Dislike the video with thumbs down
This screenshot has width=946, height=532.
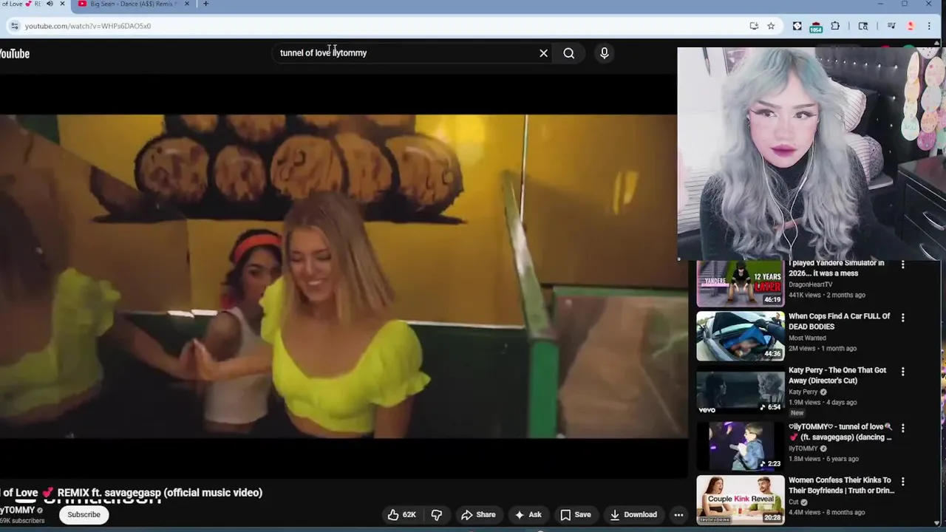point(437,515)
